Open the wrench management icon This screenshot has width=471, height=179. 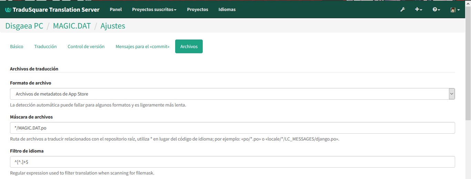coord(402,10)
